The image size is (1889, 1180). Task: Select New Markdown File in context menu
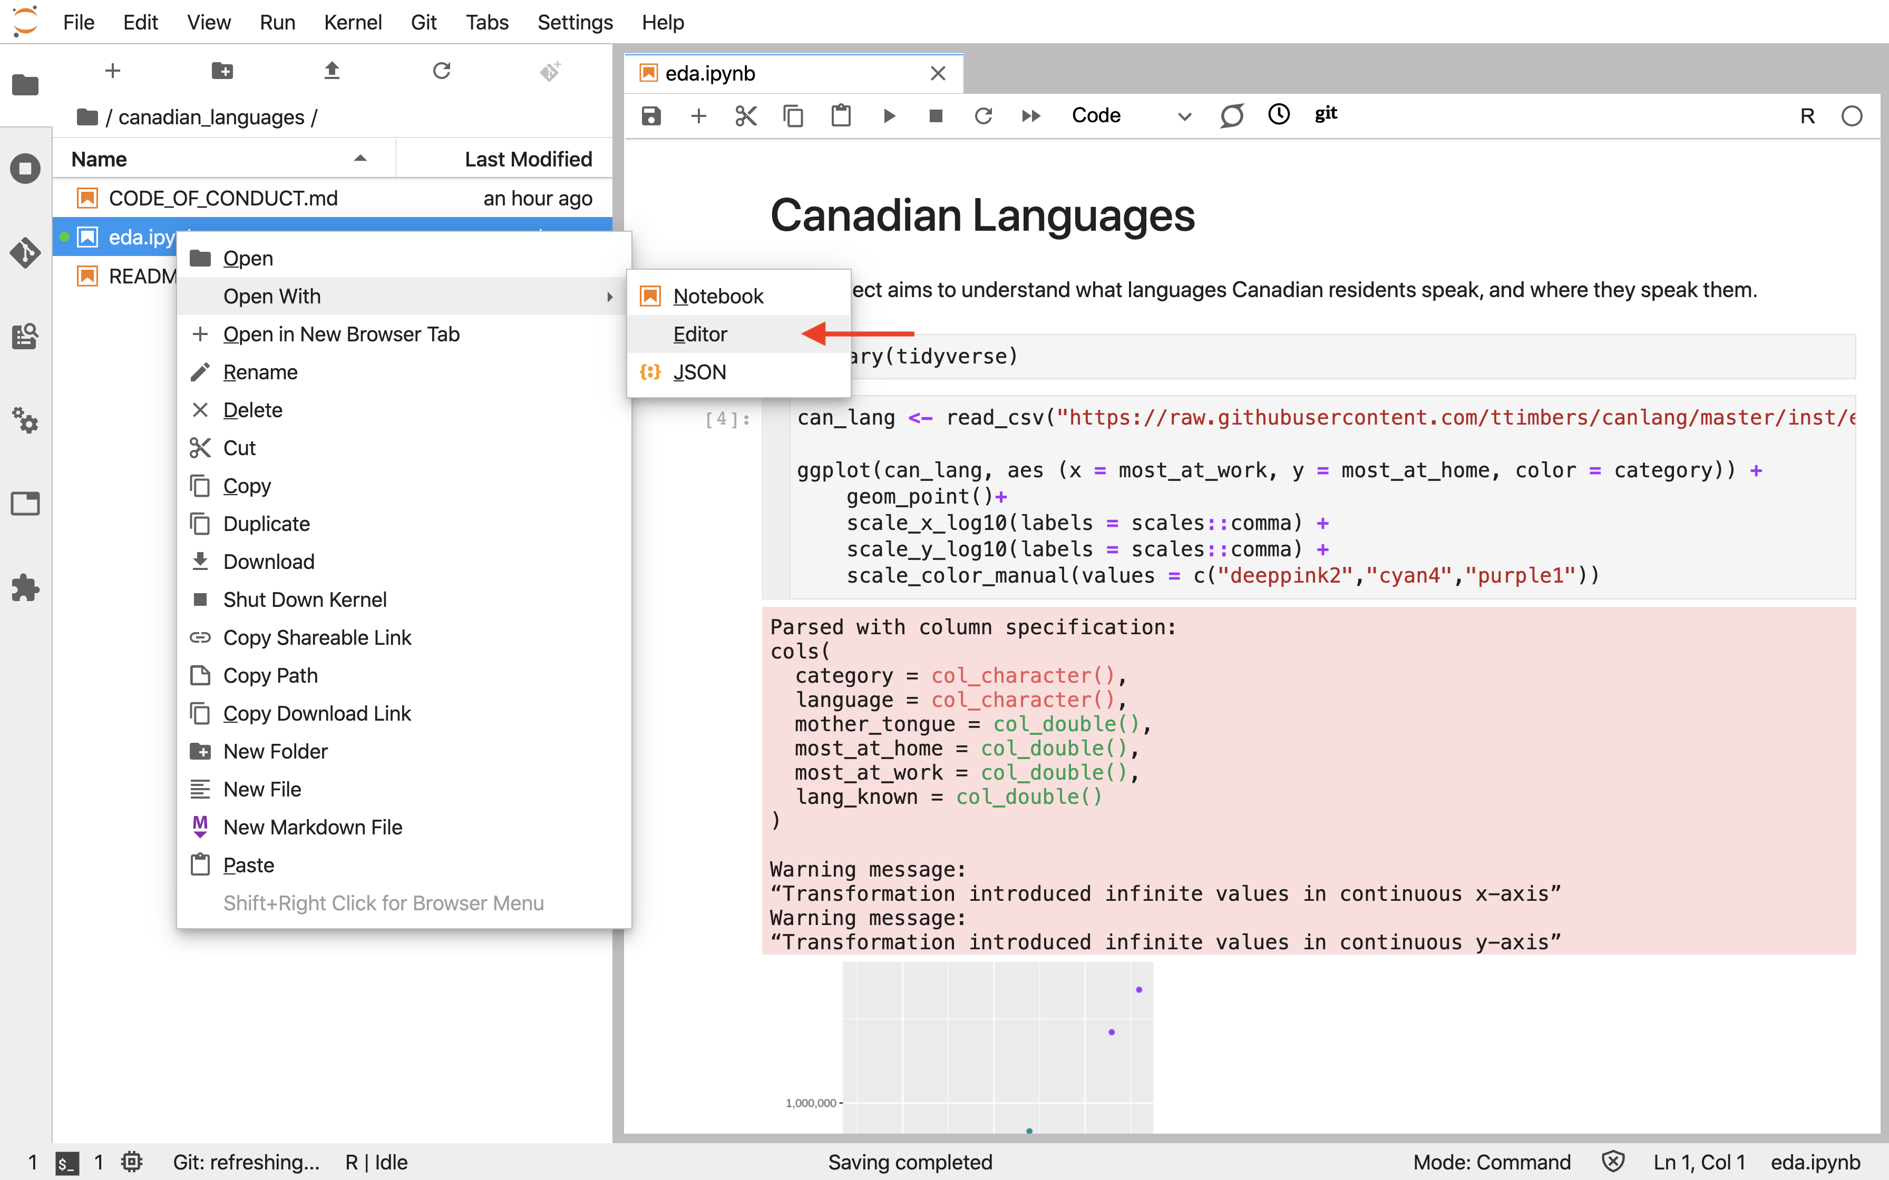(x=404, y=827)
